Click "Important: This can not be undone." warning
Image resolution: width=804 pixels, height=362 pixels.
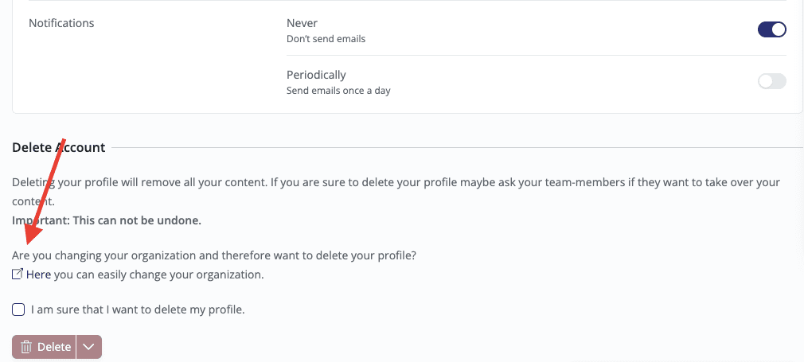(x=107, y=220)
